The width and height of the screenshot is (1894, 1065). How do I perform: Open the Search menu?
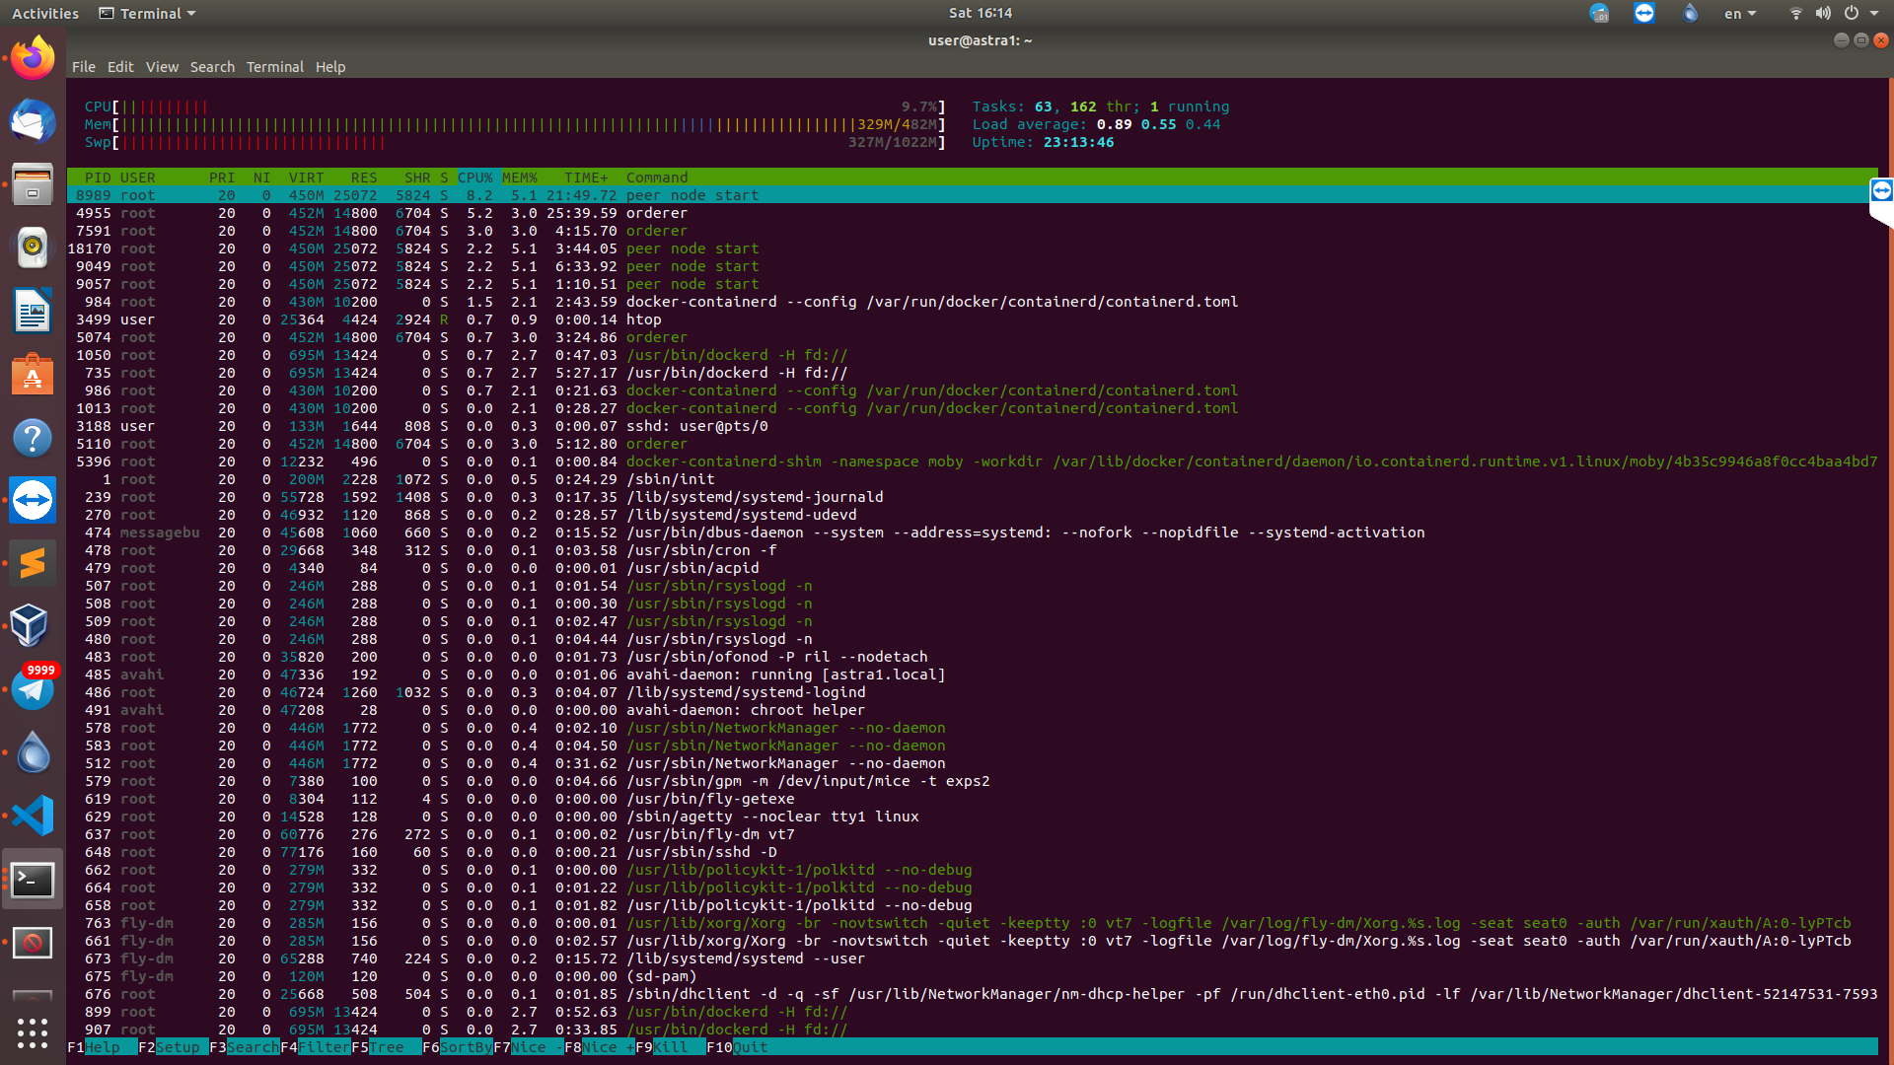[212, 67]
